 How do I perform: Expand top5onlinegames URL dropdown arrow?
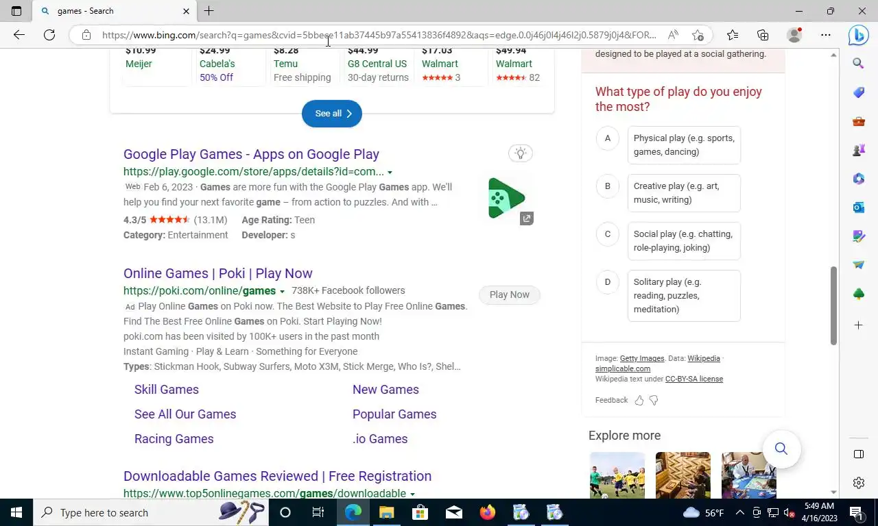point(412,494)
